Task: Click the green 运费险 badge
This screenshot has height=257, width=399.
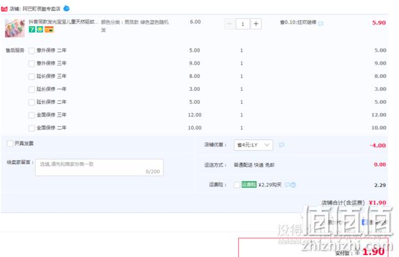Action: pyautogui.click(x=249, y=184)
